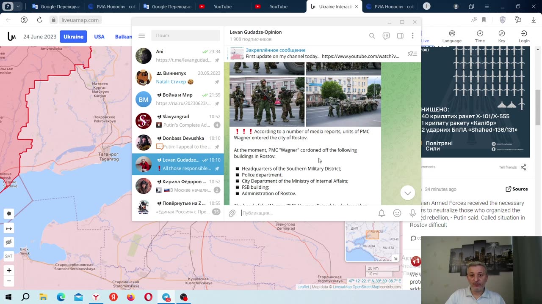Show pinned messages list icon
542x304 pixels.
tap(412, 54)
